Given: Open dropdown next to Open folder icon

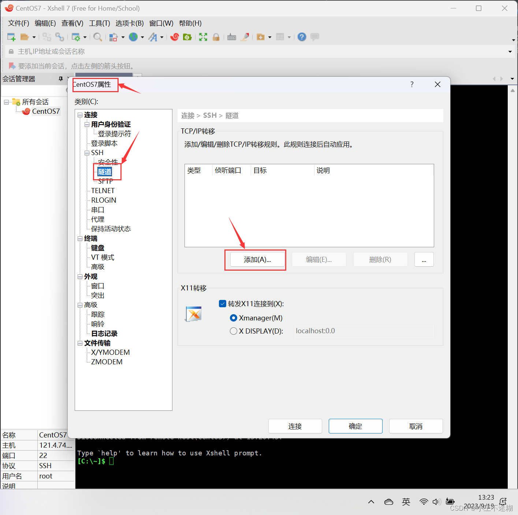Looking at the screenshot, I should [34, 37].
